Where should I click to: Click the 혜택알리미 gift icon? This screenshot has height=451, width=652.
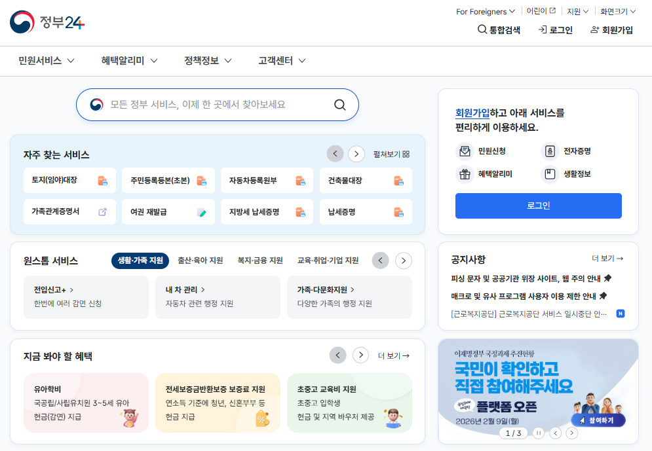(465, 174)
